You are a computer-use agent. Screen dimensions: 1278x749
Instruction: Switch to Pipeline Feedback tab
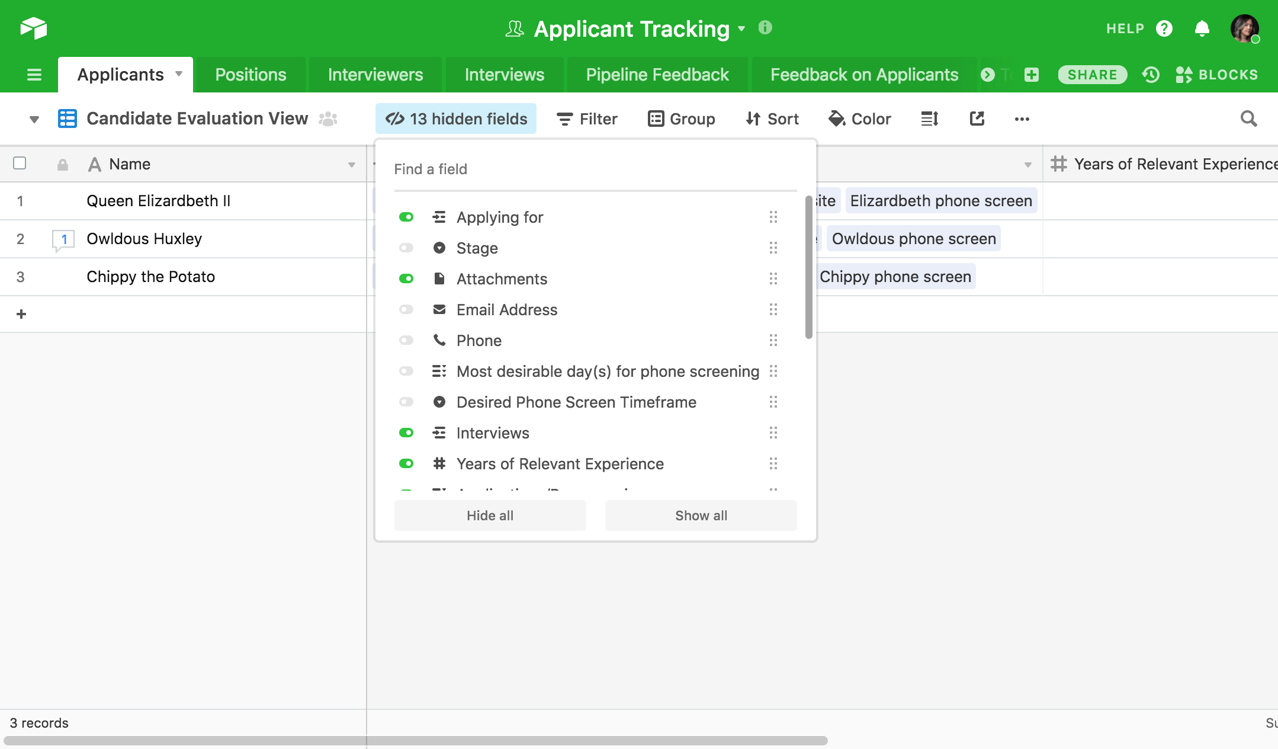tap(657, 75)
